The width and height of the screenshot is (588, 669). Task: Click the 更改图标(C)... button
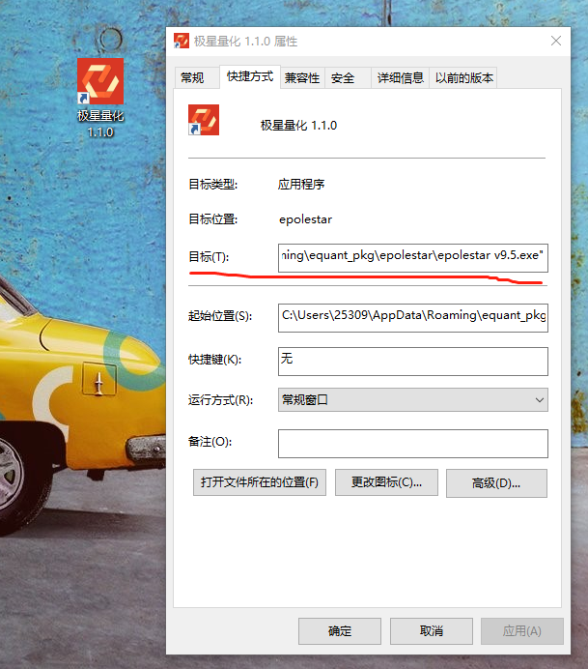pos(386,482)
